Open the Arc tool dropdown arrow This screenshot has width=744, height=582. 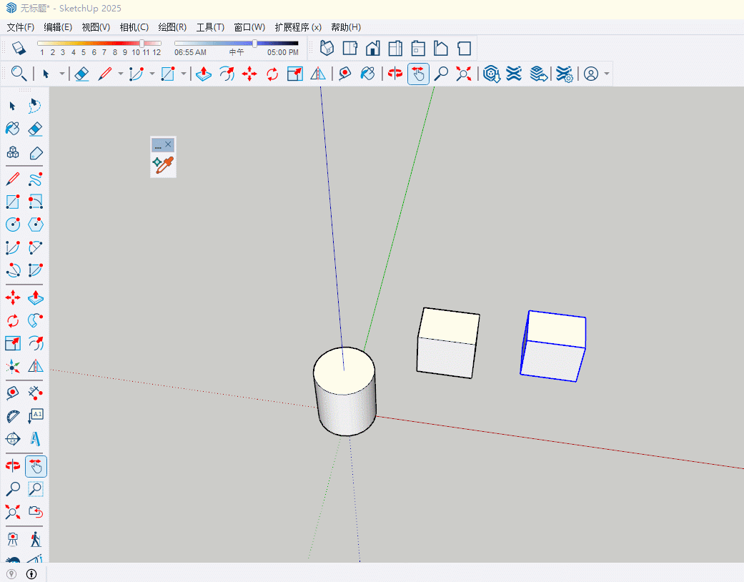[x=152, y=74]
